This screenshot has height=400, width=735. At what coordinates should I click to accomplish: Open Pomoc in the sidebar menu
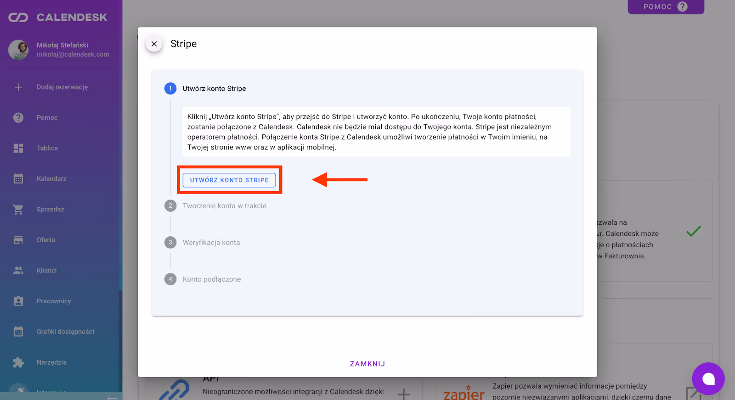click(47, 118)
